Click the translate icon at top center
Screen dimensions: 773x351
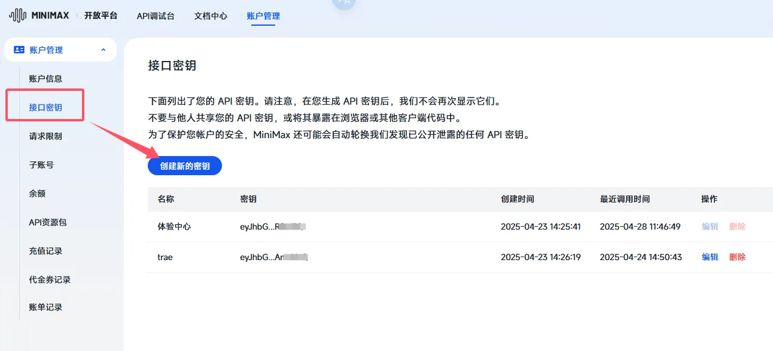[344, 3]
